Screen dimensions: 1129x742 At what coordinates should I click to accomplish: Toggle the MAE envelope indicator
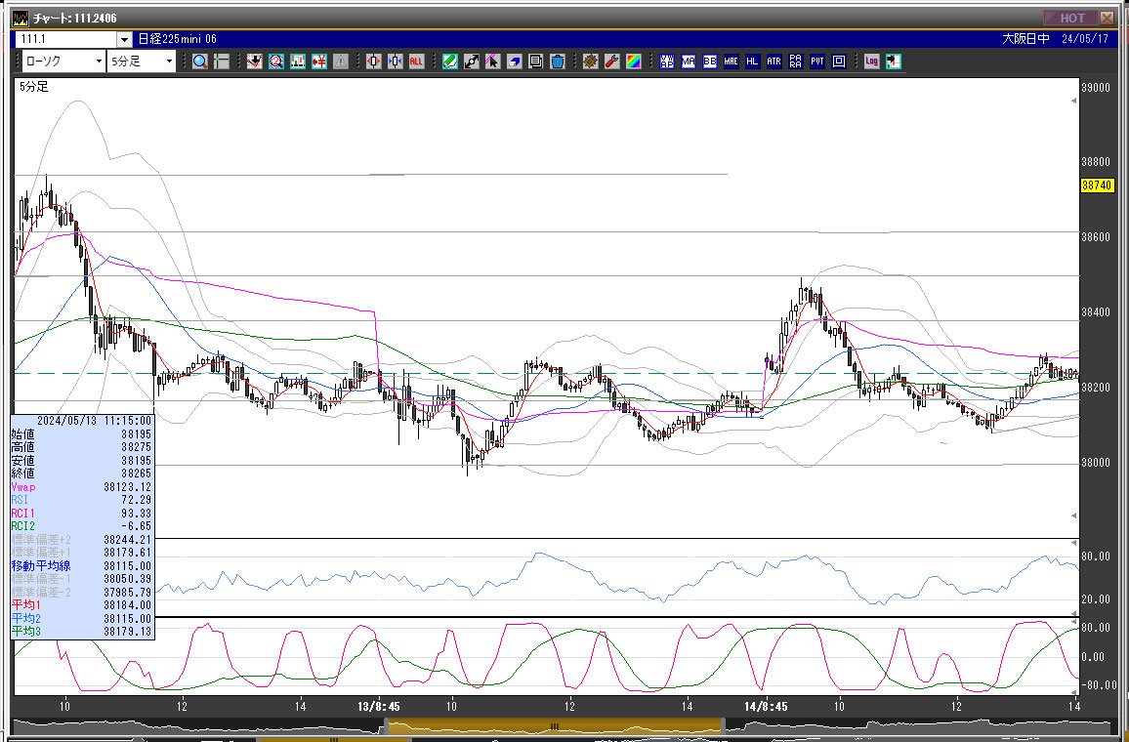pyautogui.click(x=731, y=62)
